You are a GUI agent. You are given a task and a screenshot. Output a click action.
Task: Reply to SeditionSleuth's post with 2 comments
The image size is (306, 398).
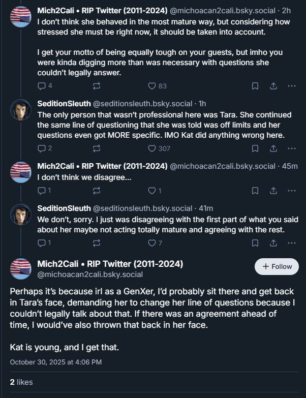[x=42, y=148]
